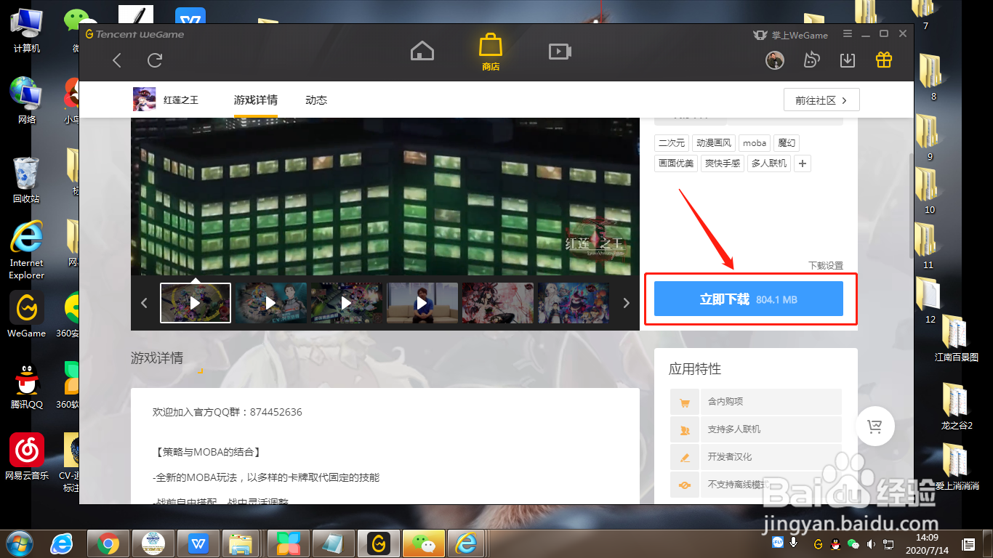
Task: Click the main video preview area
Action: coord(385,196)
